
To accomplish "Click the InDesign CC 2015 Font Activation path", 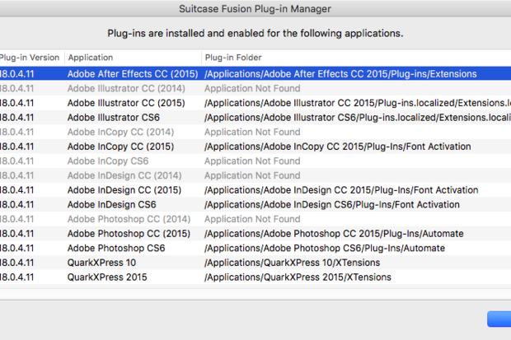I will click(x=341, y=190).
